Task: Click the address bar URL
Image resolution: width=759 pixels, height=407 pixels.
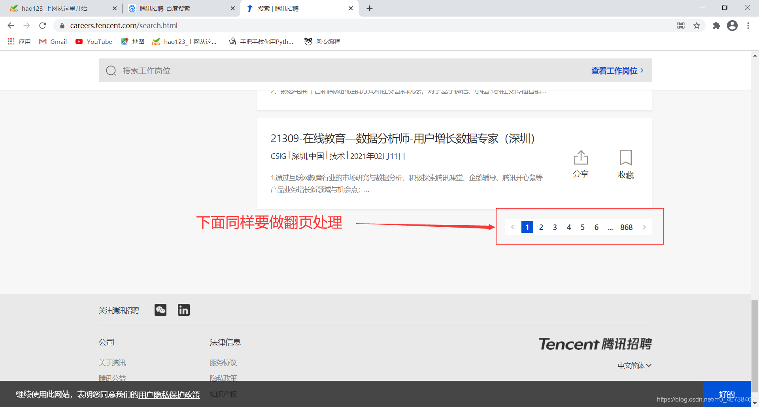Action: (x=124, y=26)
